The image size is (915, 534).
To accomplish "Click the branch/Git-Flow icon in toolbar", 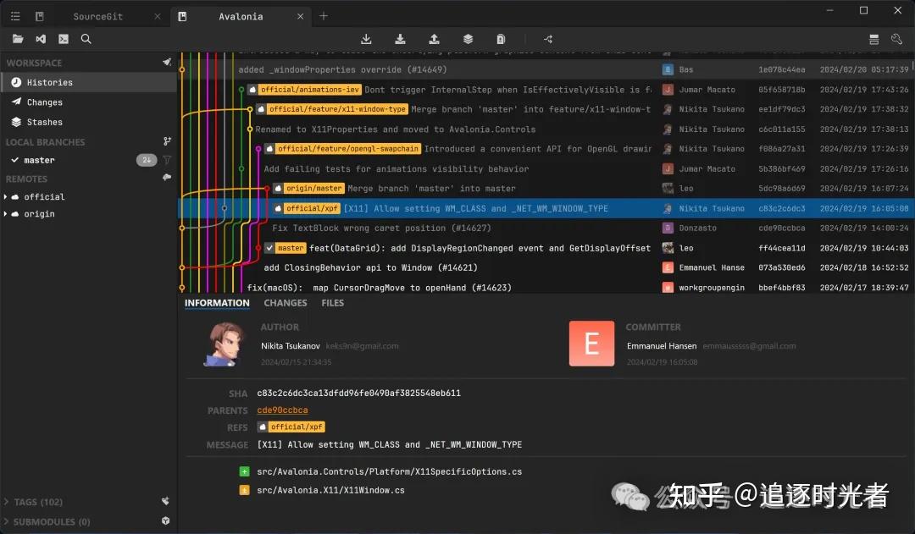I will coord(548,39).
